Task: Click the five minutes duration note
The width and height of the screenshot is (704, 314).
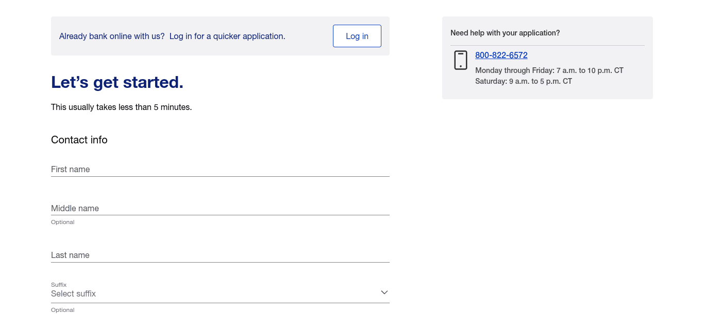Action: 121,107
